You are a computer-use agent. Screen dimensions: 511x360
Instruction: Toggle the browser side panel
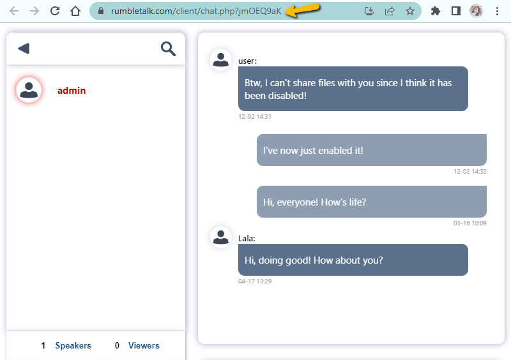click(x=455, y=11)
